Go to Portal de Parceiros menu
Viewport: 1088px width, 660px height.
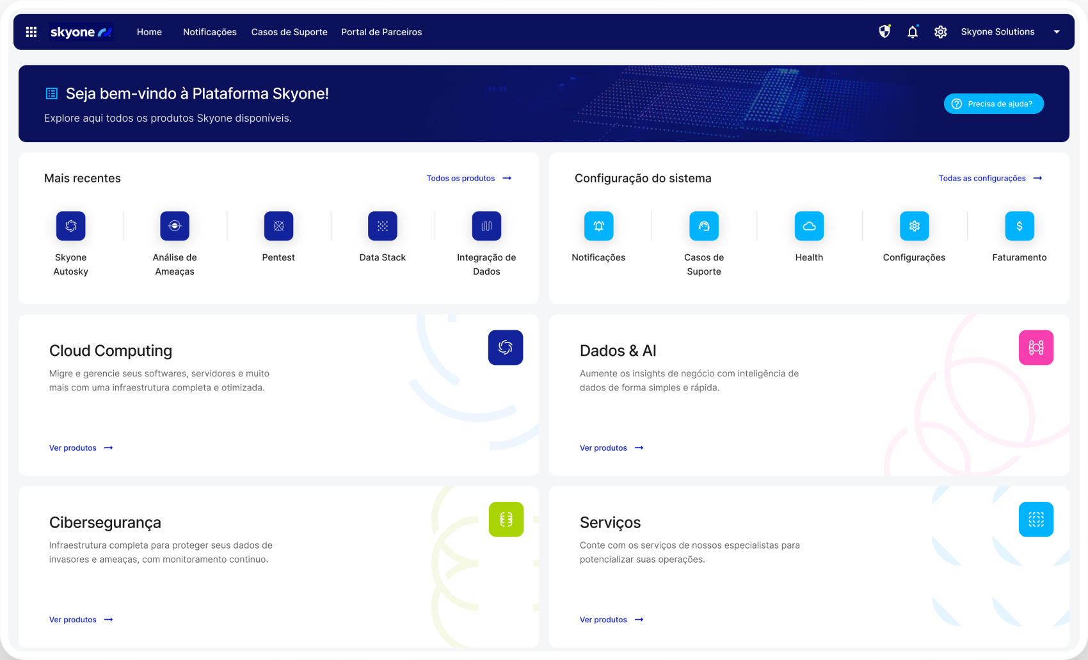[x=381, y=32]
